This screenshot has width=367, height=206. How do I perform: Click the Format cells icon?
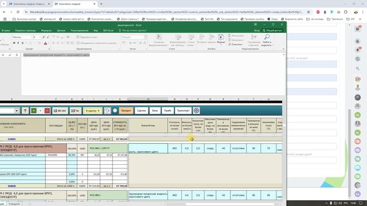(221, 37)
